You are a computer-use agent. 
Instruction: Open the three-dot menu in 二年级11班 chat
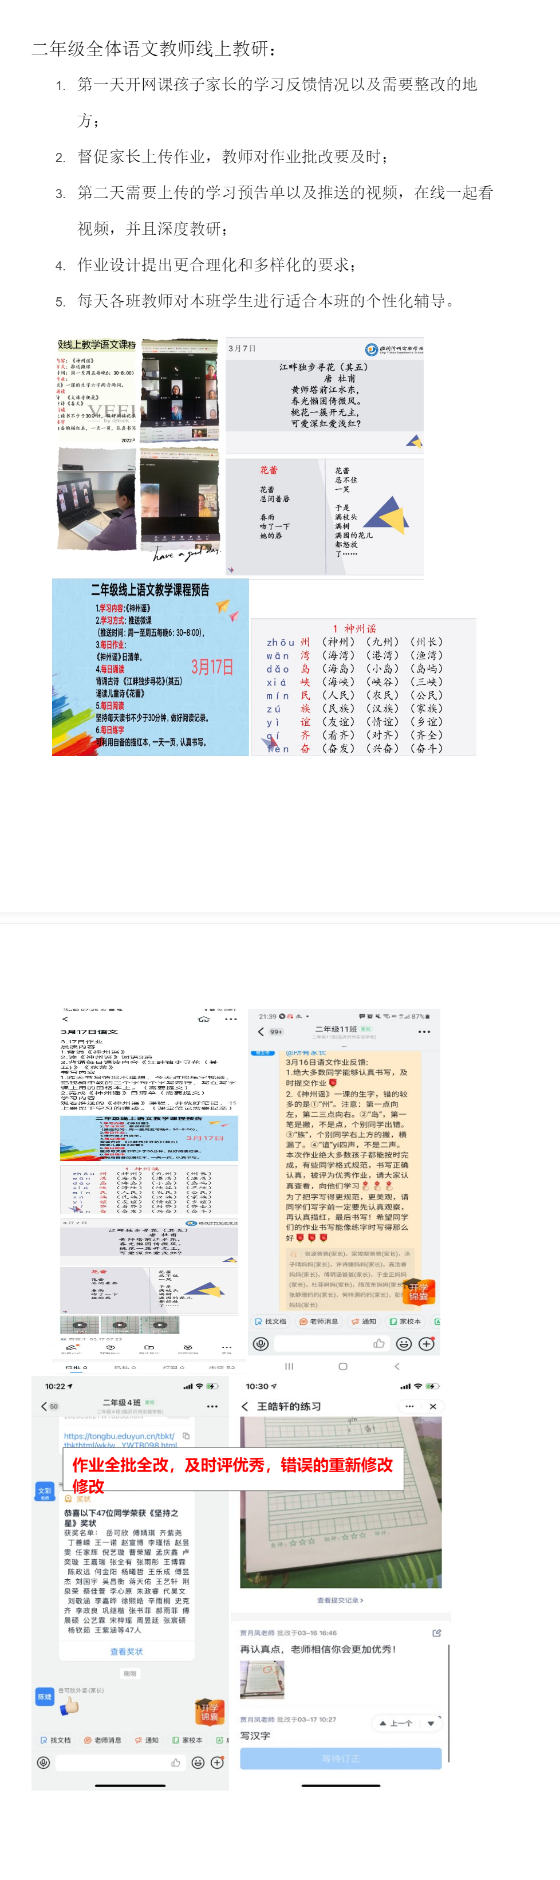click(424, 1031)
